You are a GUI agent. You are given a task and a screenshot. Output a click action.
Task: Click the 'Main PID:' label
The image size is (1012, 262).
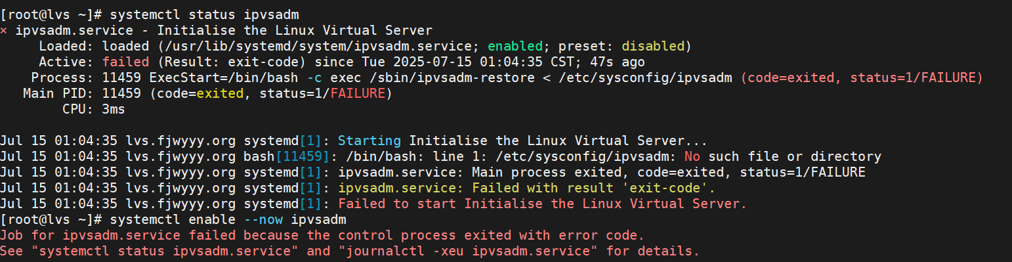coord(58,93)
